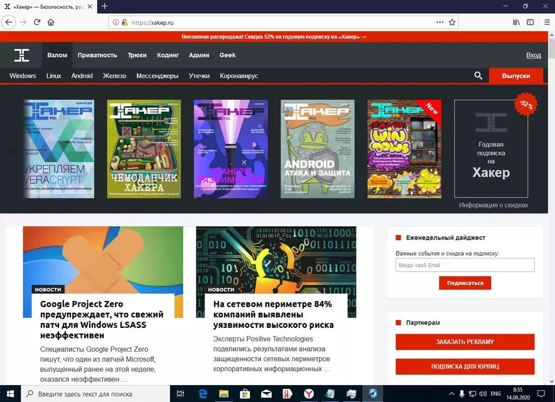This screenshot has height=402, width=555.
Task: Open the Сканеры уязвимостей issue cover
Action: pyautogui.click(x=231, y=149)
